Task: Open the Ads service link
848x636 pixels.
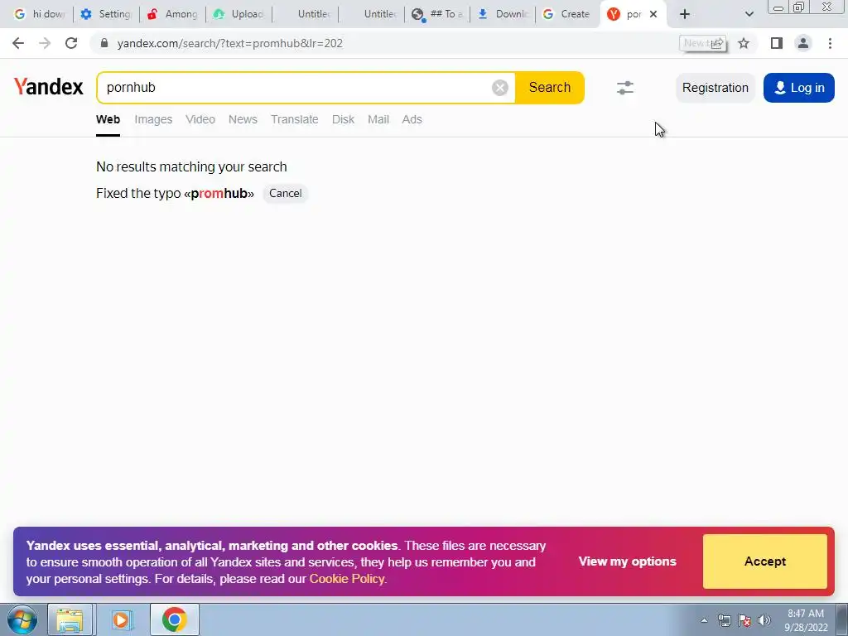Action: pos(412,119)
